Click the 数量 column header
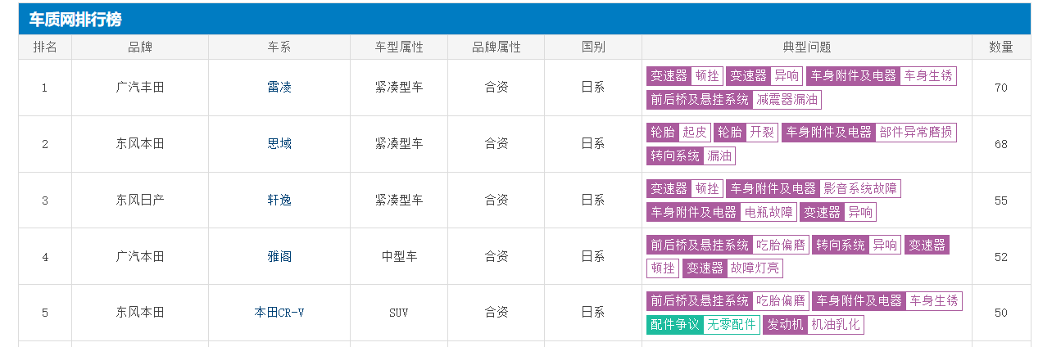The width and height of the screenshot is (1061, 347). point(1000,47)
